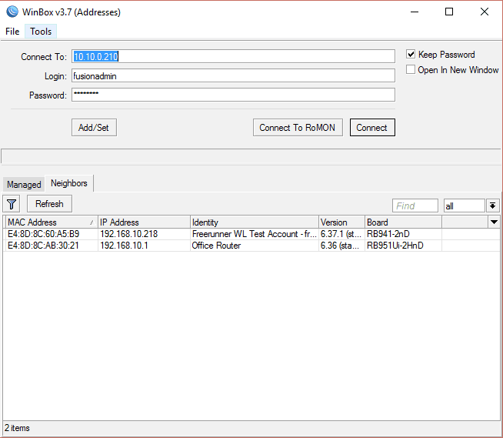Sort by MAC Address column header

click(x=52, y=222)
